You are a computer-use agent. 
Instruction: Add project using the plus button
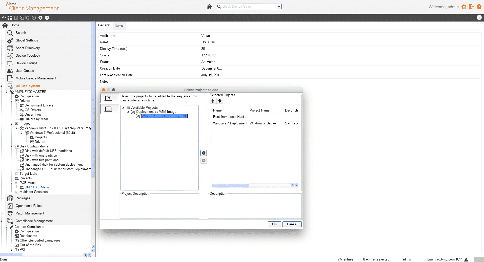[x=204, y=153]
